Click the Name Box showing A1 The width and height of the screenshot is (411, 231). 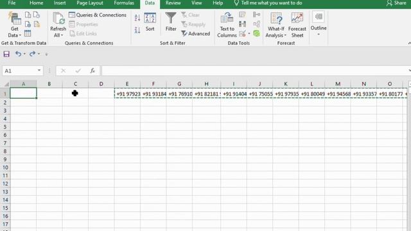tap(19, 71)
